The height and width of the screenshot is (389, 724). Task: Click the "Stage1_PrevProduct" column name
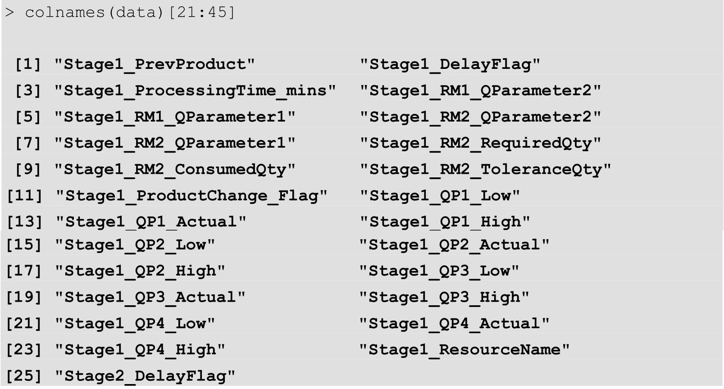click(x=155, y=64)
